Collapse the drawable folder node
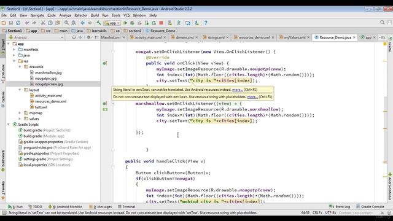 pos(20,67)
